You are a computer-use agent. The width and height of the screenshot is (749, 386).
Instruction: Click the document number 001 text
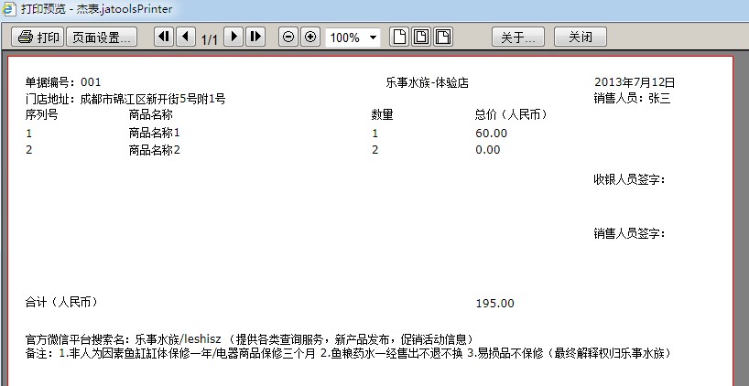click(91, 82)
